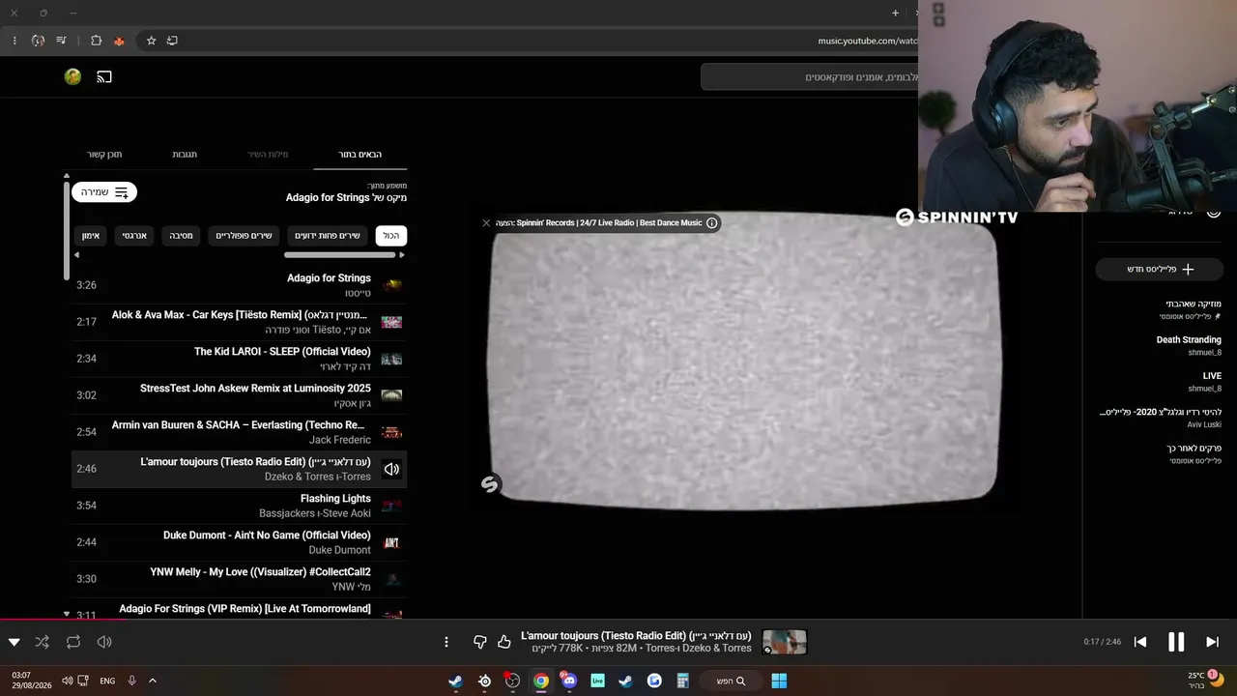The height and width of the screenshot is (696, 1237).
Task: Play Duke Dumont - Ain't No Game
Action: click(x=239, y=542)
